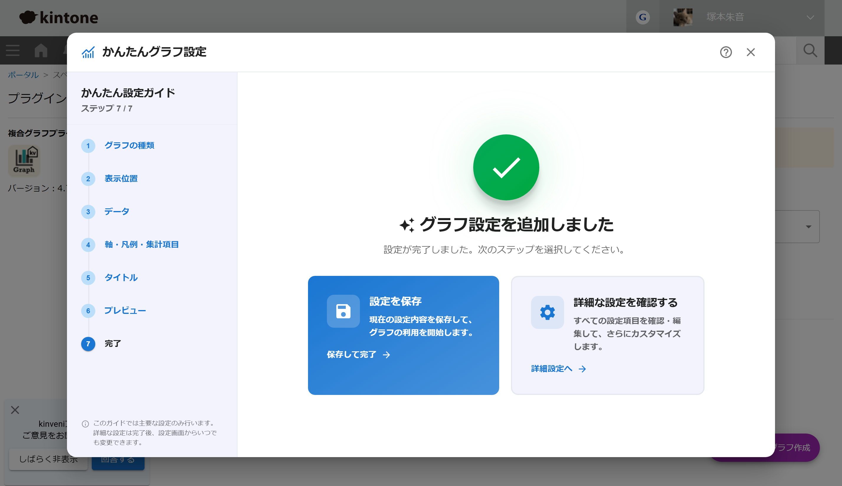This screenshot has width=842, height=486.
Task: Click the step 4 number circle
Action: click(x=88, y=245)
